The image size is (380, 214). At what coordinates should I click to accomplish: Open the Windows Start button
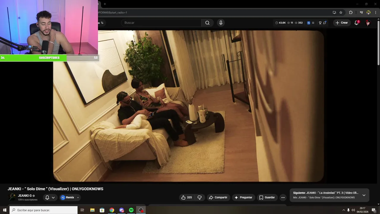pos(4,210)
